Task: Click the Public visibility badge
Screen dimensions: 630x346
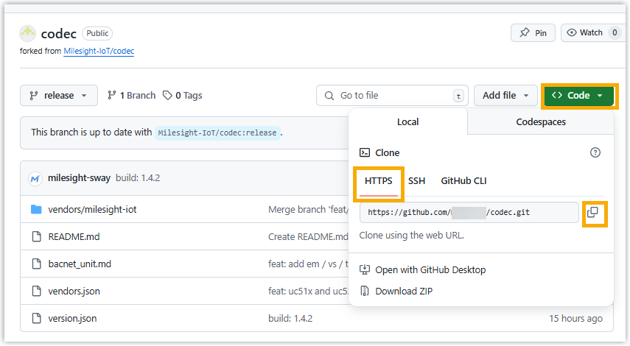Action: click(97, 33)
